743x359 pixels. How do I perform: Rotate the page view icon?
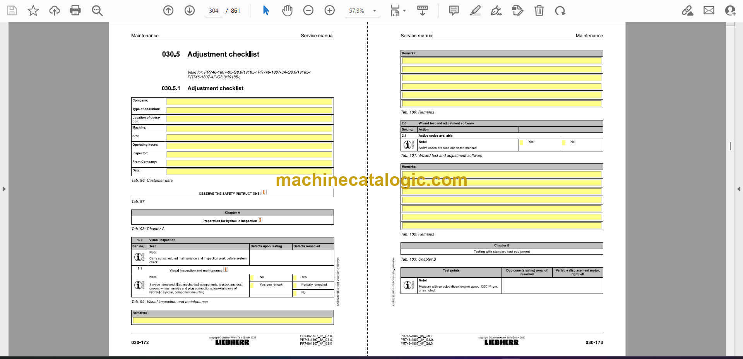coord(560,10)
